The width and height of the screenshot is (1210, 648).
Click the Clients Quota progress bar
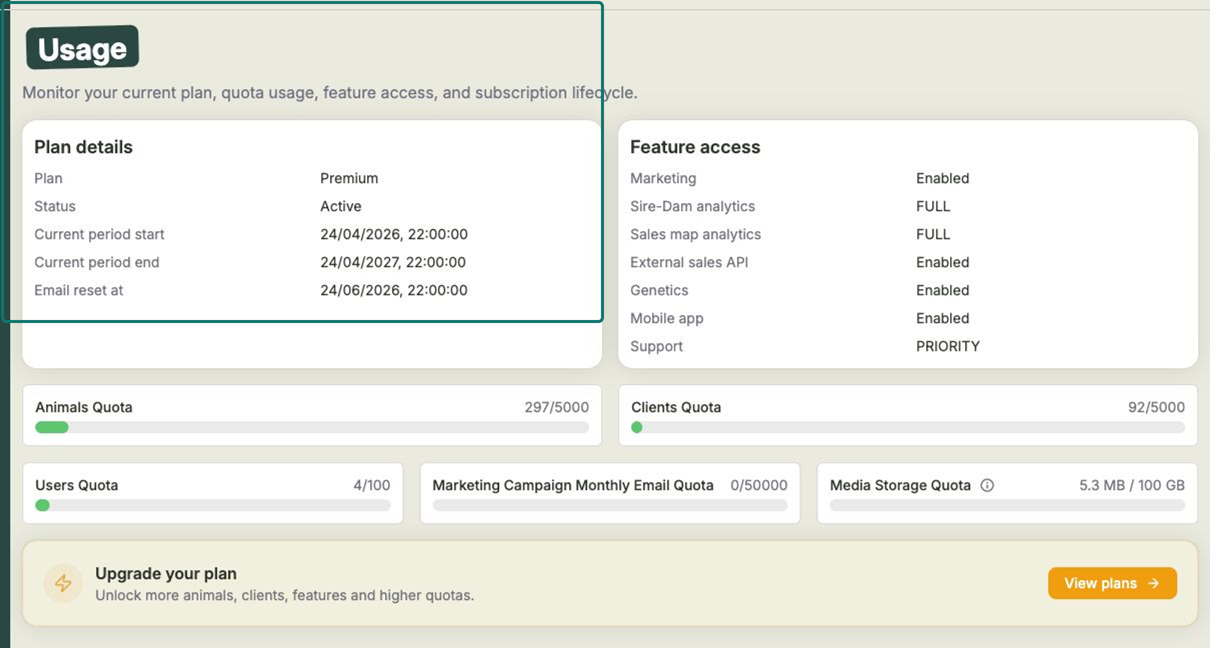908,427
